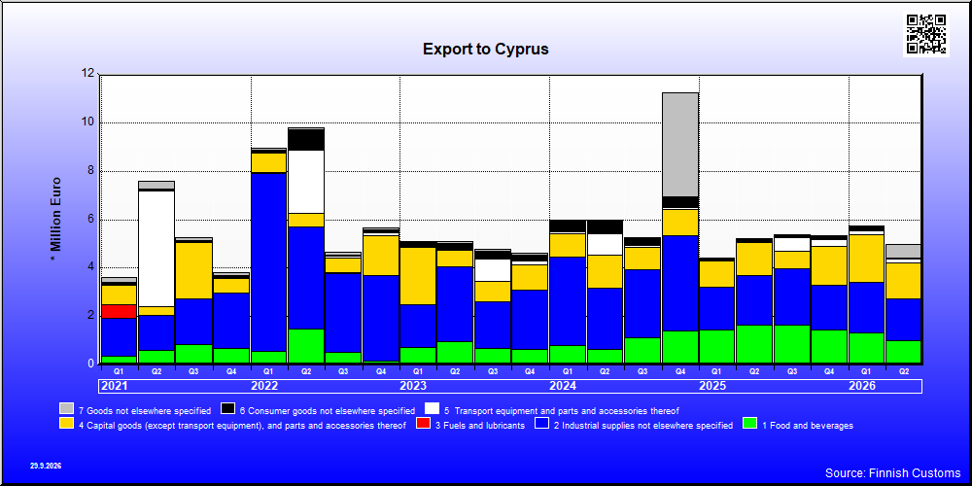The width and height of the screenshot is (972, 486).
Task: Click legend text 5 Transport equipment and parts
Action: (562, 410)
